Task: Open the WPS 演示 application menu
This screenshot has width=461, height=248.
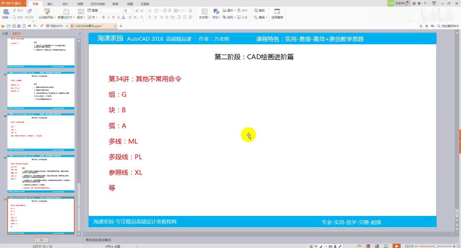Action: [x=13, y=3]
